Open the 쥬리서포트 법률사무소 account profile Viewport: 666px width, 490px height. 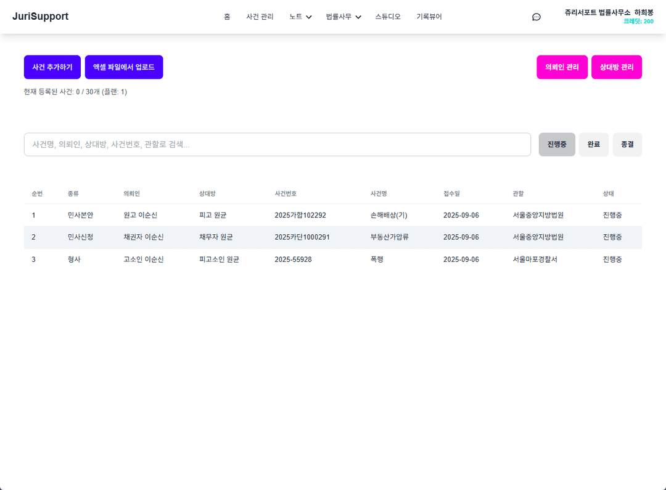[608, 13]
